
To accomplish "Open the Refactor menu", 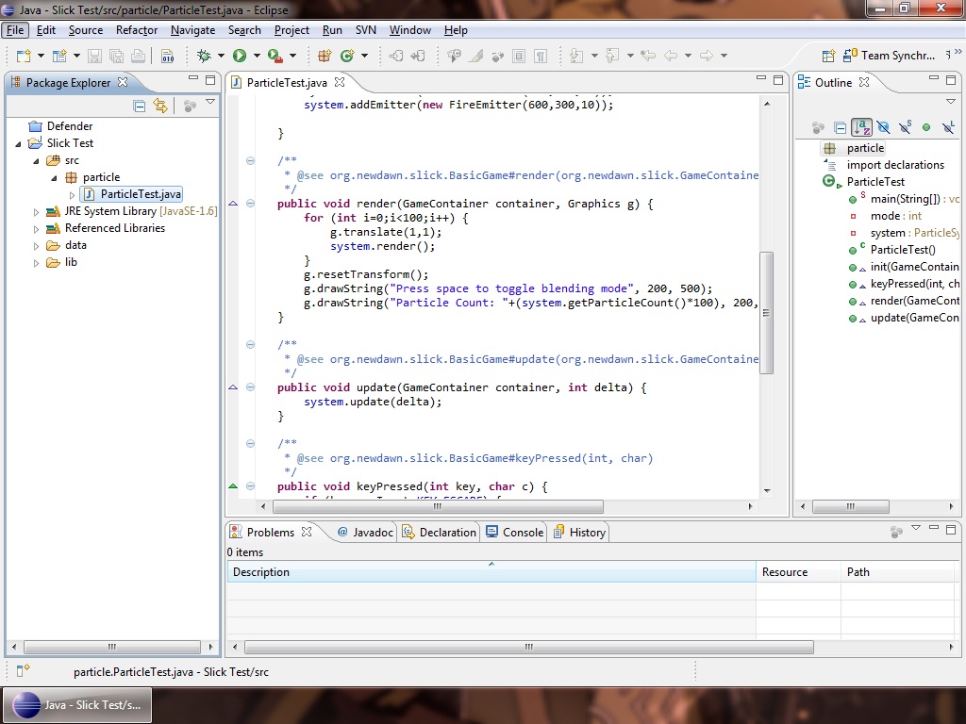I will click(137, 30).
